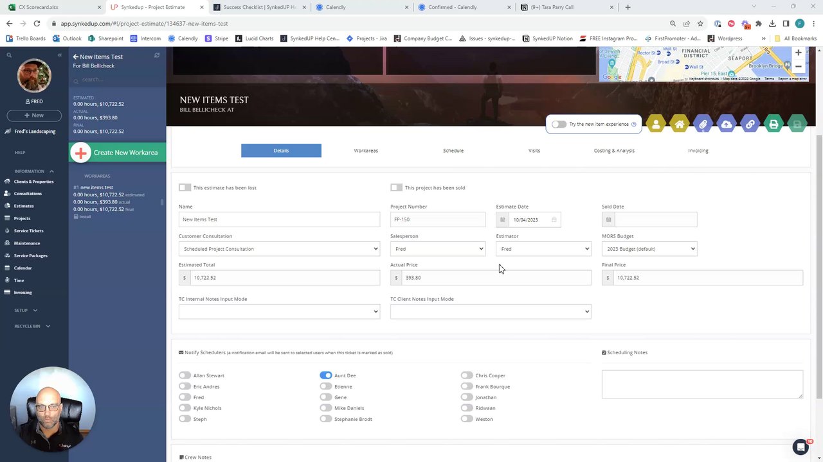Click the refresh icon beside New Items Test
This screenshot has width=823, height=462.
157,56
